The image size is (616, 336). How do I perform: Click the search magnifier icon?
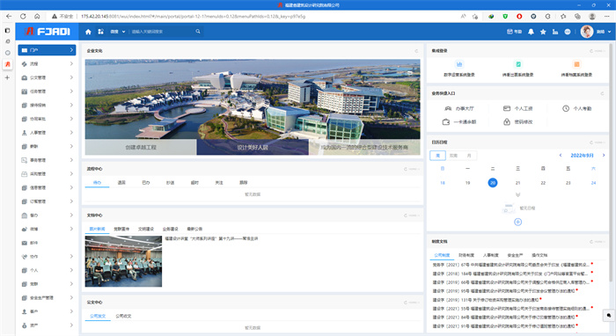(x=198, y=32)
